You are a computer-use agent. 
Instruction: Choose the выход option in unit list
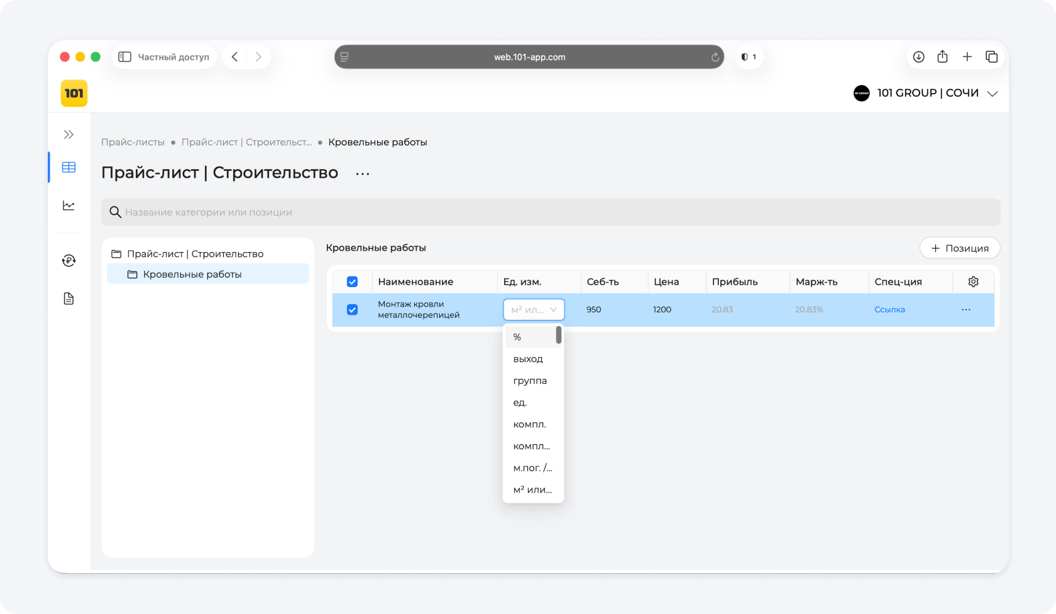click(x=528, y=359)
